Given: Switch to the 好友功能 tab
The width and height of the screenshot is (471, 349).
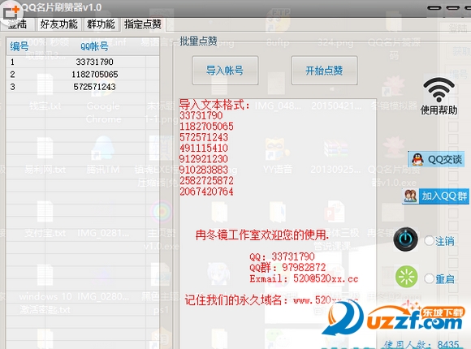Looking at the screenshot, I should tap(58, 24).
